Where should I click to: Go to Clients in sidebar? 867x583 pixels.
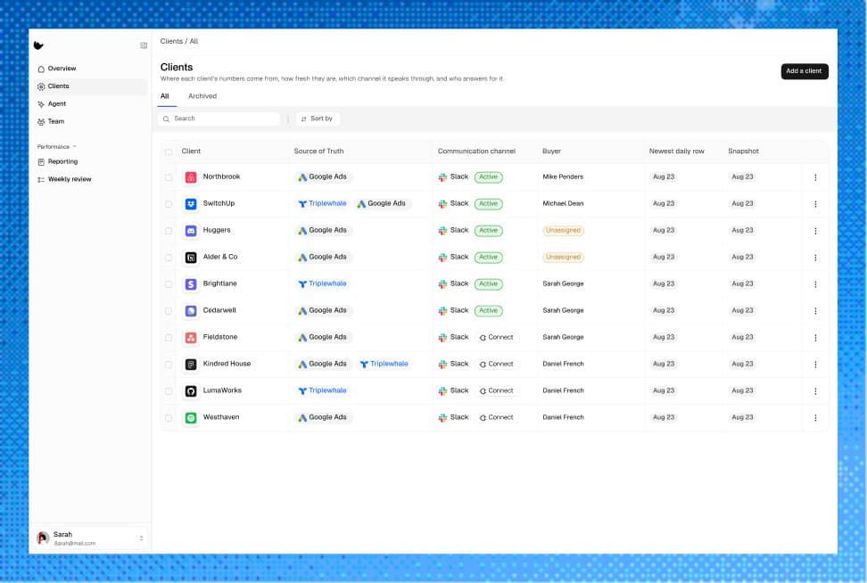(91, 86)
